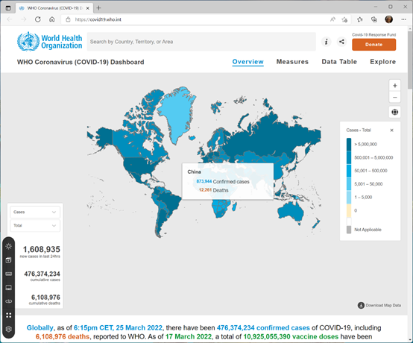Zoom in the map with plus button
The image size is (413, 343).
[395, 86]
